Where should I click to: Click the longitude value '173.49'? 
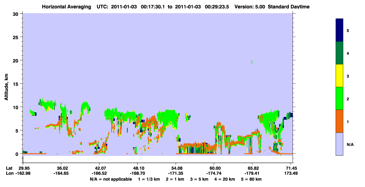[x=290, y=173]
